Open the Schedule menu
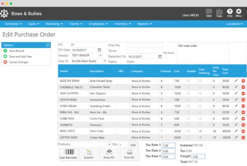The width and height of the screenshot is (247, 166). click(x=13, y=24)
